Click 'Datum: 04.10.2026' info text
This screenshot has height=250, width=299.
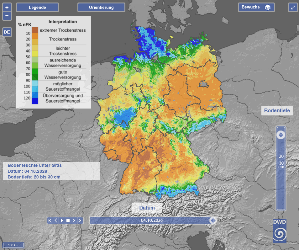click(27, 171)
